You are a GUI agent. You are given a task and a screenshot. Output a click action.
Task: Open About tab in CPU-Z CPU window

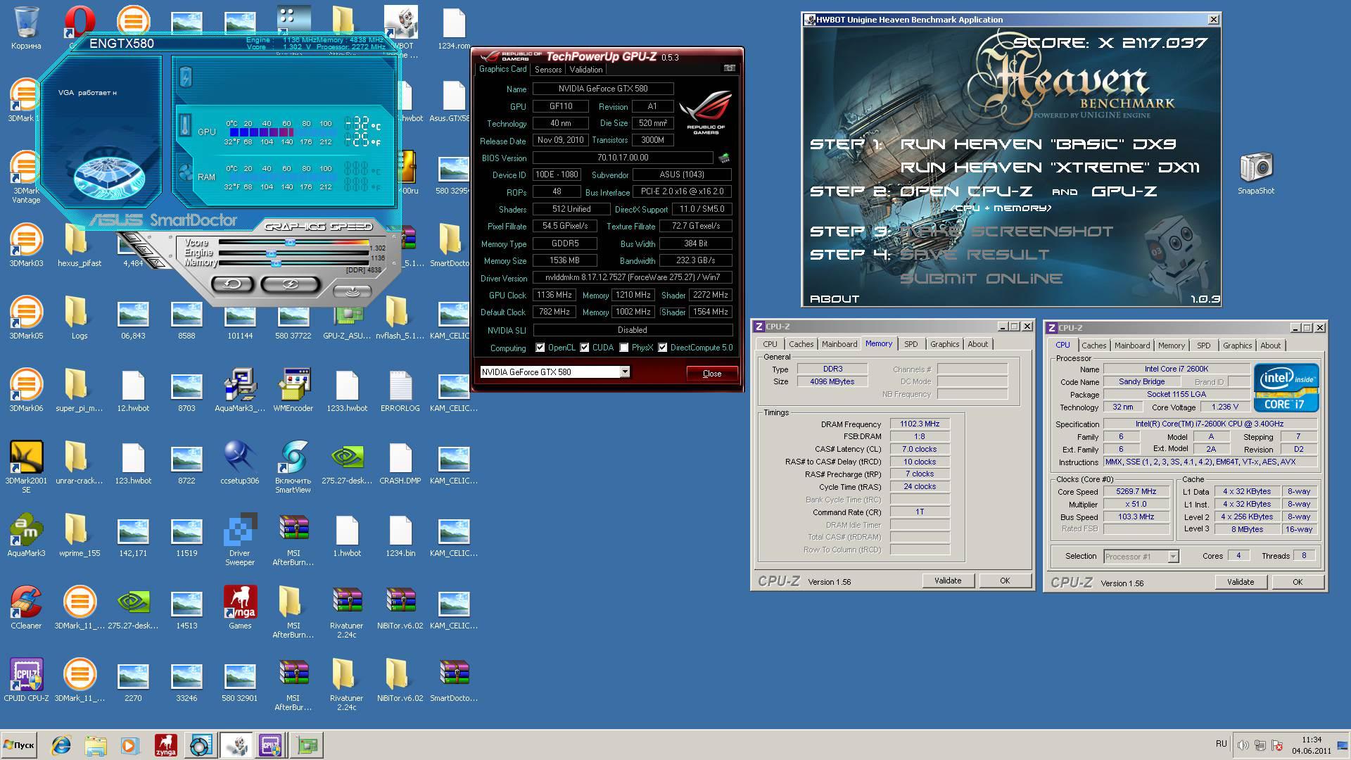[1270, 346]
